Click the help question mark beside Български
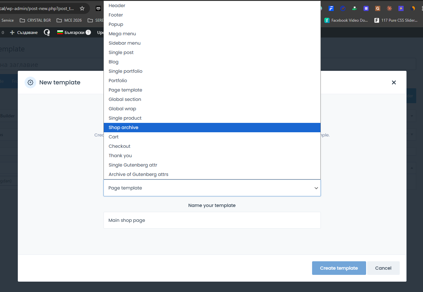This screenshot has width=423, height=292. pyautogui.click(x=88, y=32)
